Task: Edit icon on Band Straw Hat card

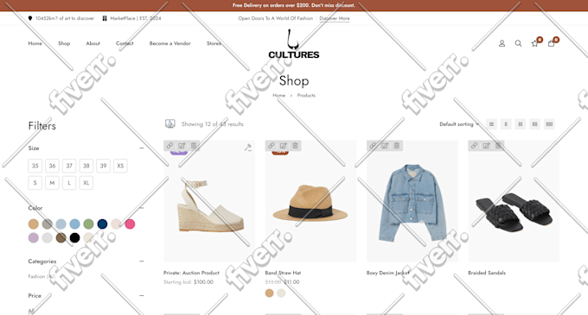Action: (283, 146)
